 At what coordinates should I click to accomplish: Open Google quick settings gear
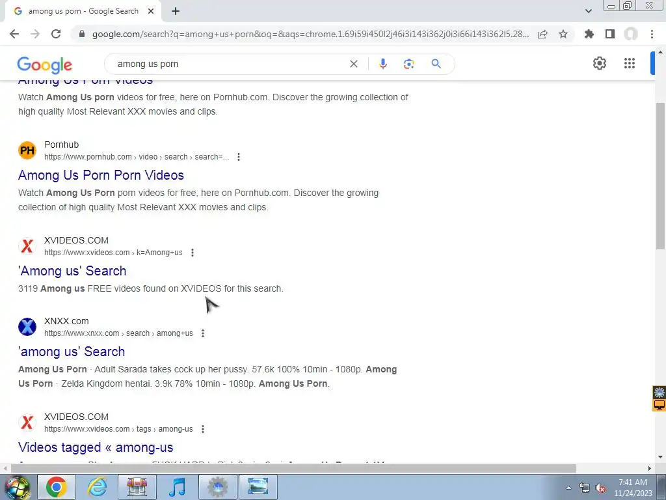pyautogui.click(x=599, y=63)
